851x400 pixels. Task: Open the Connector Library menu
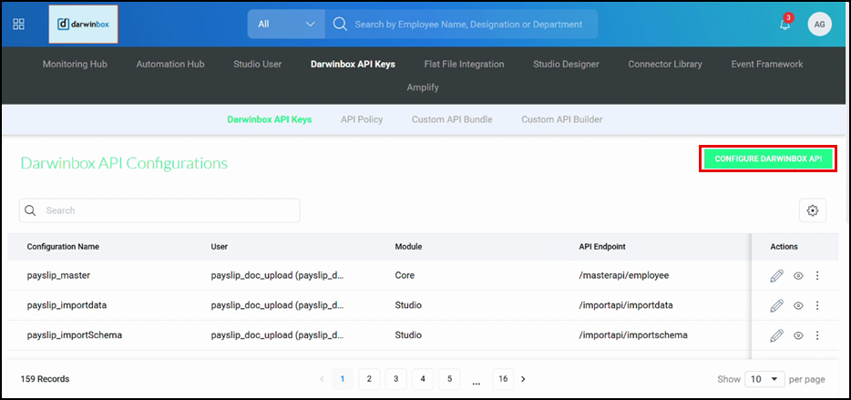click(x=665, y=64)
